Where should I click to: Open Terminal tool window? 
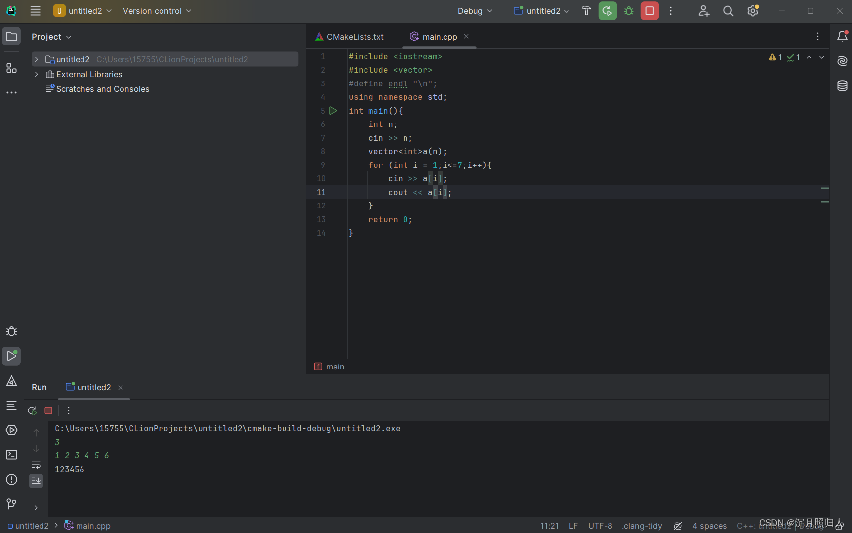(11, 455)
